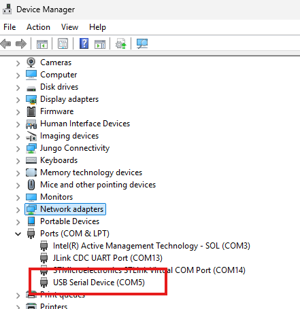The image size is (300, 309).
Task: Click the Back arrow toolbar icon
Action: pos(6,43)
